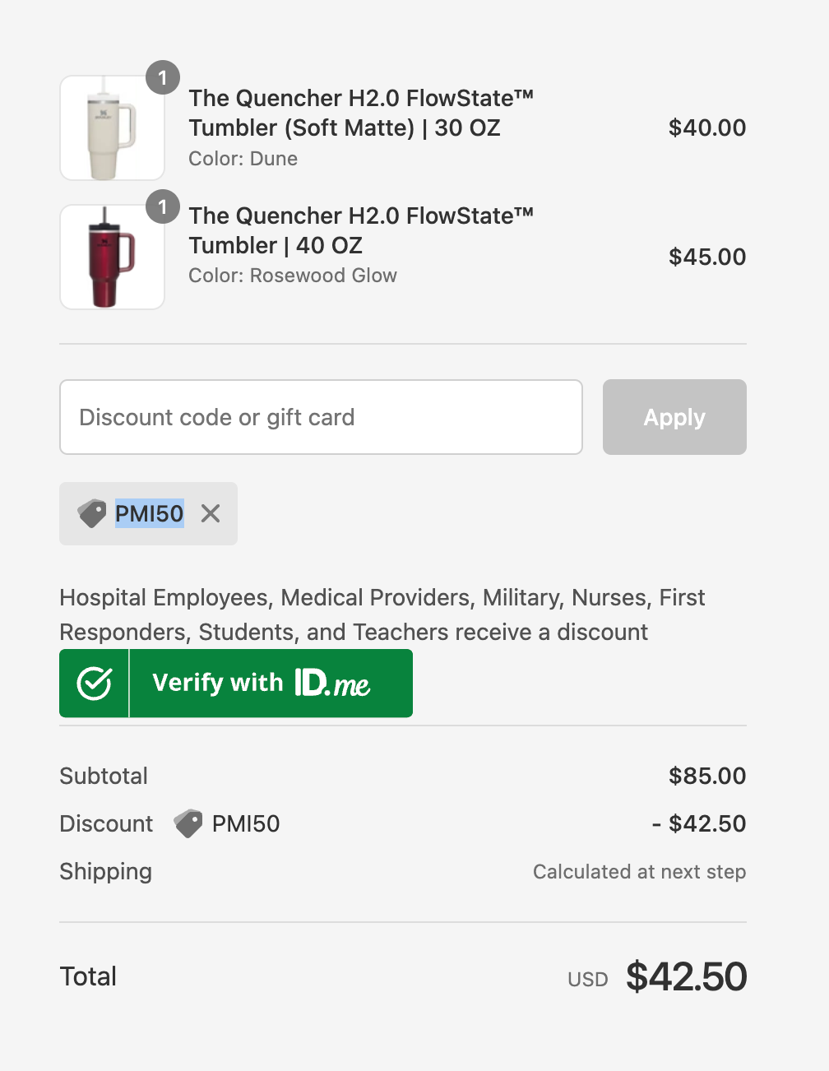Screen dimensions: 829x1071
Task: Click Color: Dune label
Action: click(243, 159)
